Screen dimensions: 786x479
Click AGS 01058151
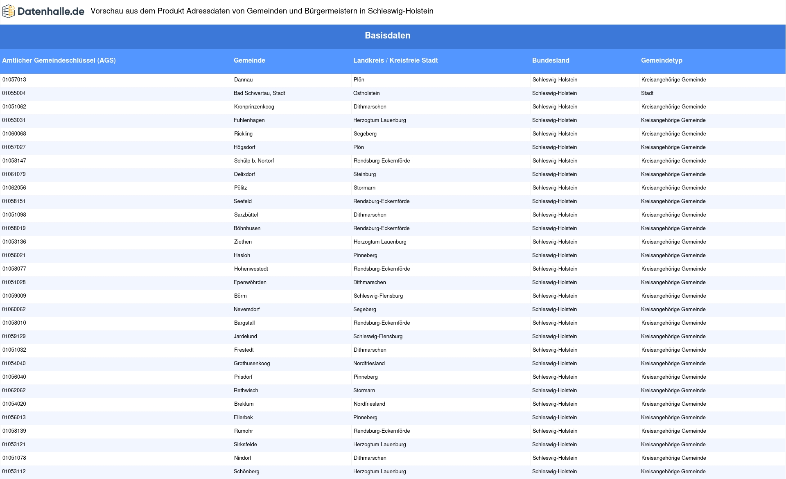point(14,201)
